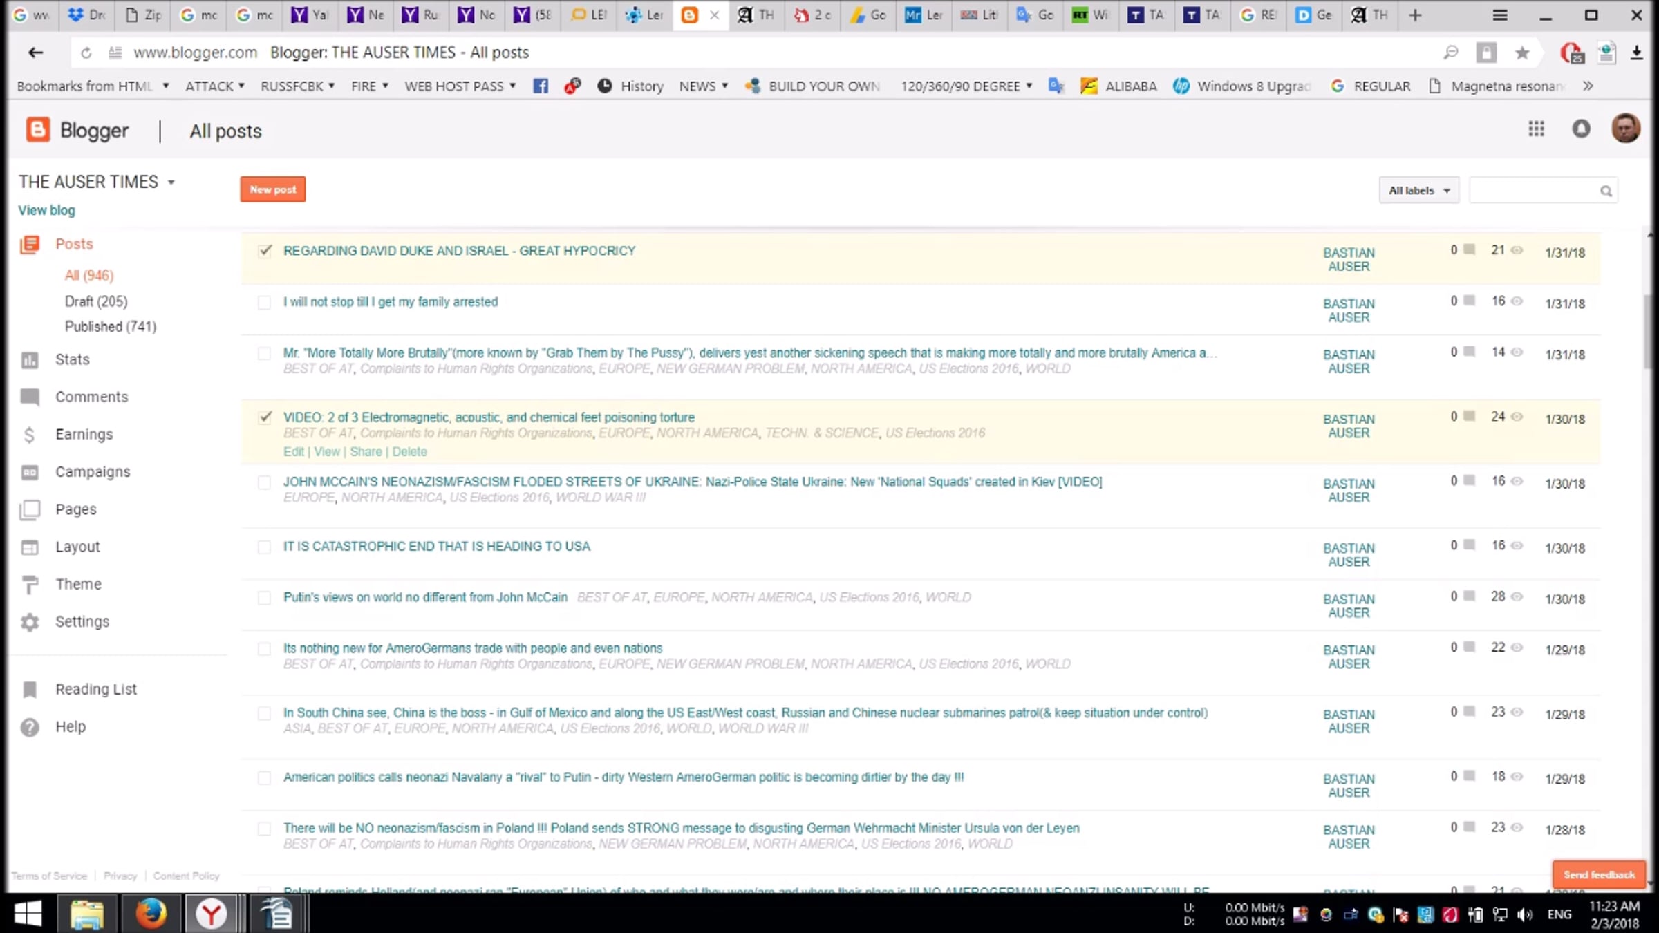Viewport: 1659px width, 933px height.
Task: Select Published (741) posts filter
Action: pos(111,326)
